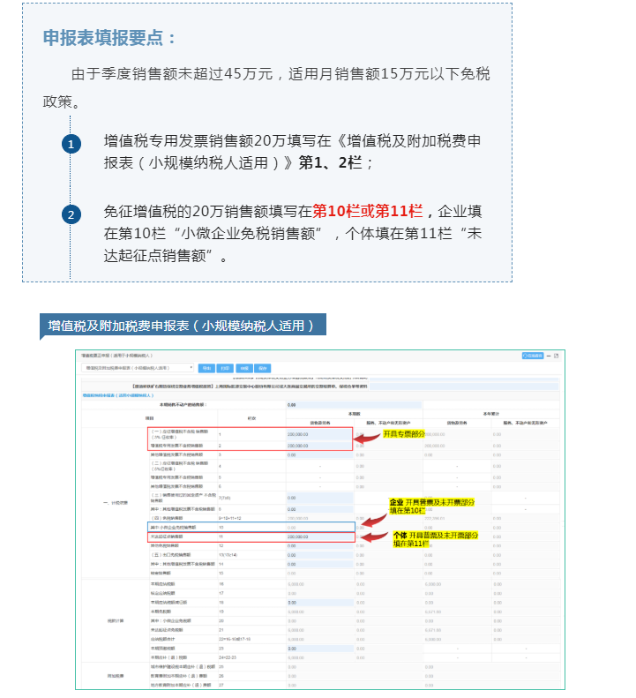Click the blue form link under notice

[x=113, y=395]
